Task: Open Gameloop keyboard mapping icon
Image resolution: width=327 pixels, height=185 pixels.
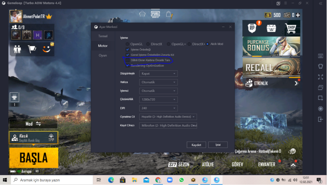Action: (x=320, y=56)
